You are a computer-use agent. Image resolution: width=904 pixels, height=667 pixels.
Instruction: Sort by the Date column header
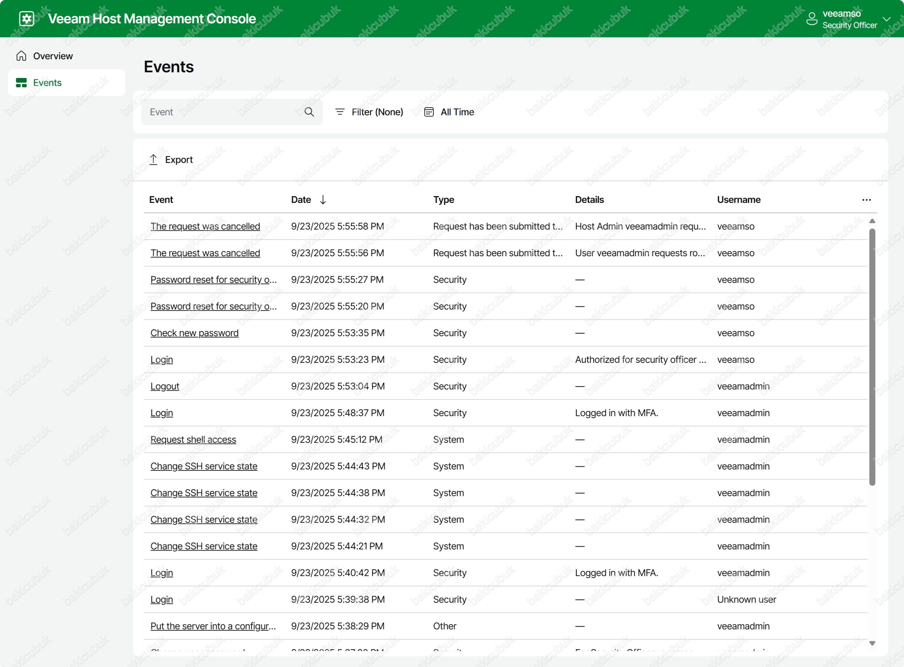(x=301, y=200)
